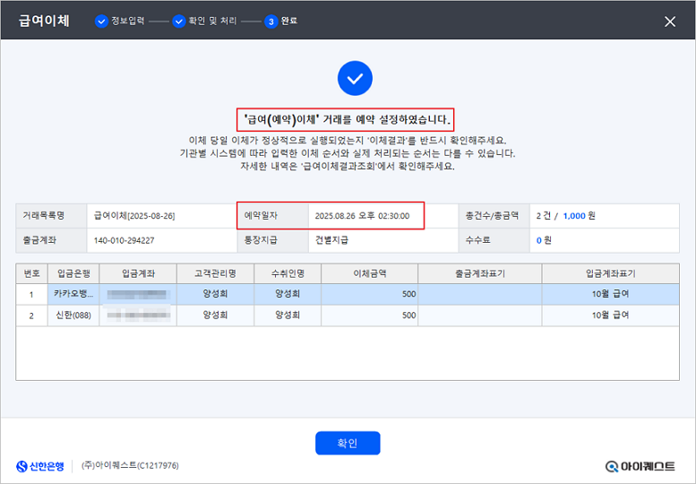Image resolution: width=696 pixels, height=484 pixels.
Task: Click the 1,000 원 total amount
Action: click(x=580, y=216)
